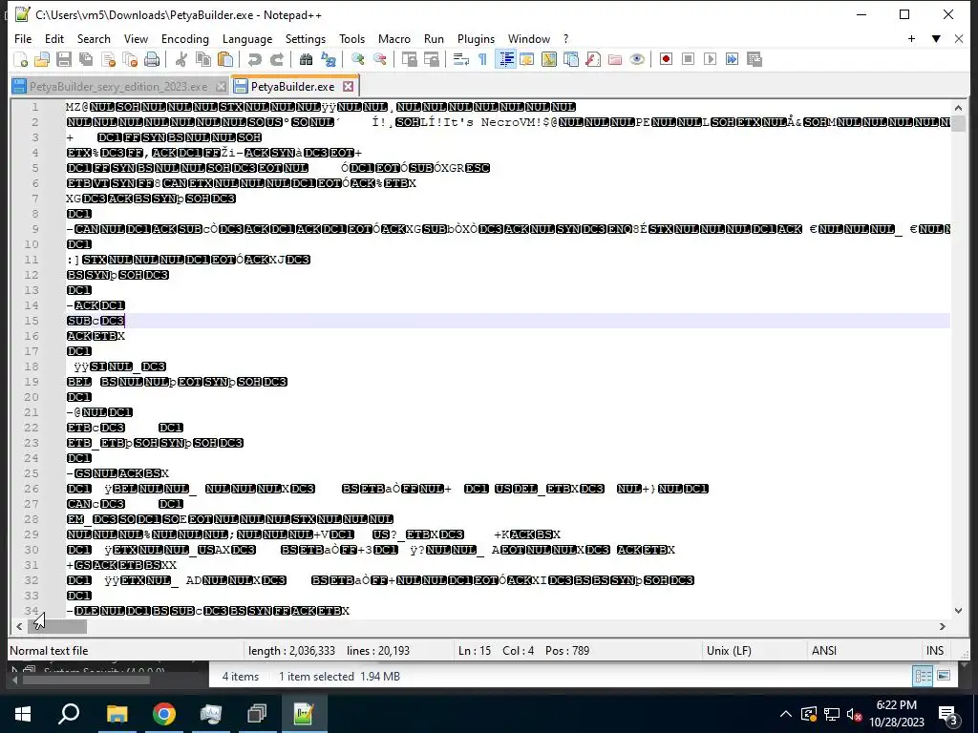Open the Settings menu
Screen dimensions: 978x733
(x=306, y=38)
